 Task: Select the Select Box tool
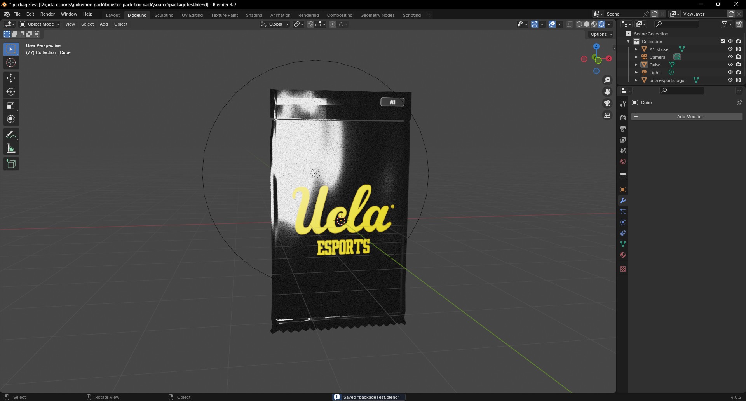coord(11,49)
